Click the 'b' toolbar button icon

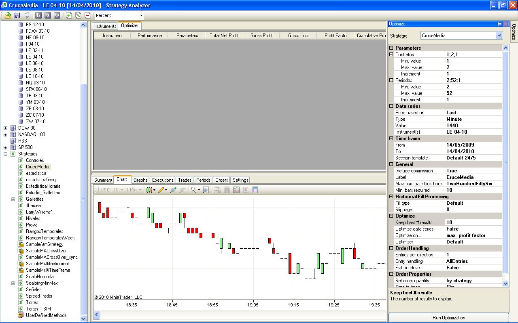tap(39, 15)
